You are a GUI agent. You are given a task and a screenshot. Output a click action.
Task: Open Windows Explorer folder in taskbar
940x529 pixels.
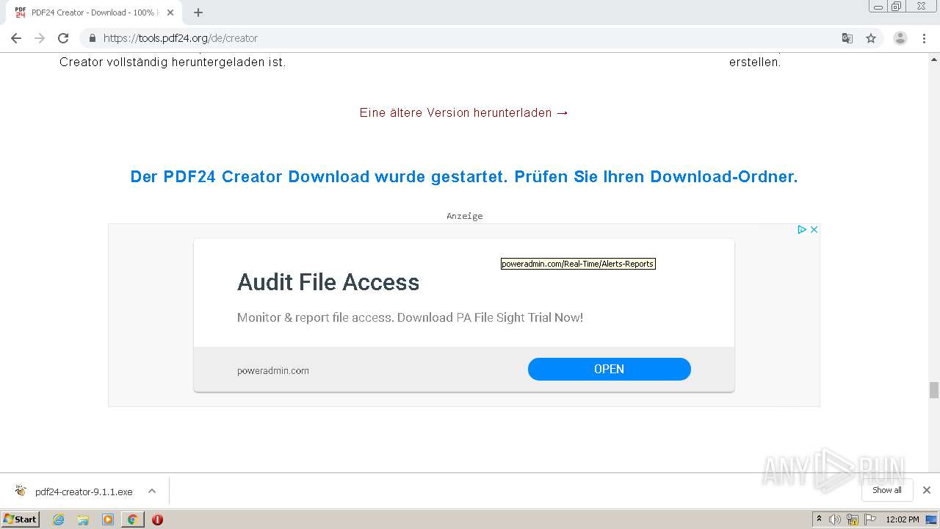pos(83,519)
